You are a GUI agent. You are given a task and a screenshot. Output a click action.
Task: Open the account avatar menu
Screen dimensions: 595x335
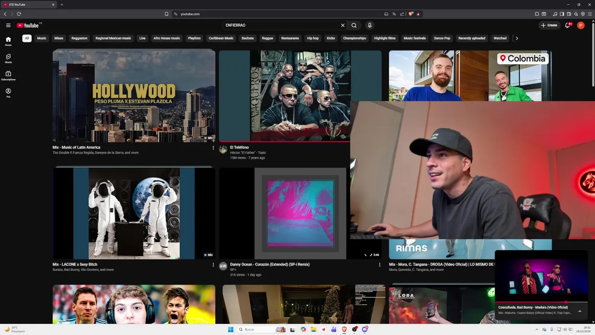581,25
